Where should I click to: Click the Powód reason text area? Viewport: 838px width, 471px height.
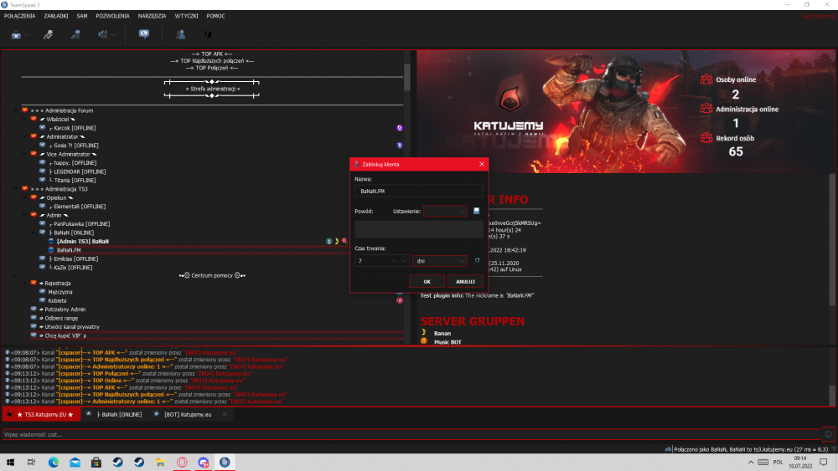[x=418, y=229]
